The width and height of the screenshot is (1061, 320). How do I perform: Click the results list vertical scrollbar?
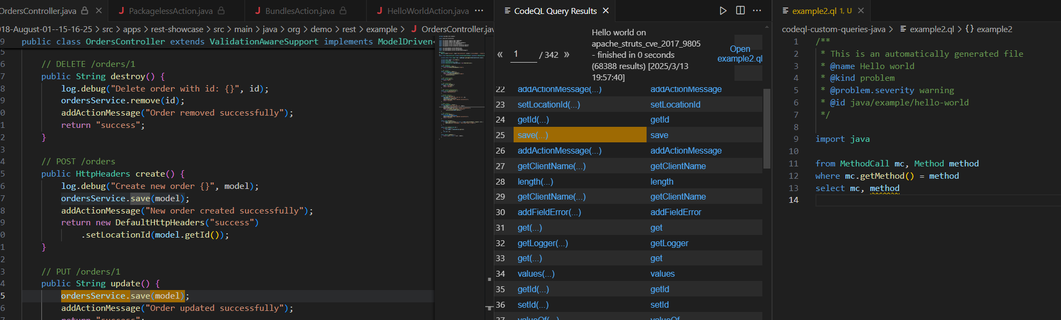pyautogui.click(x=766, y=128)
